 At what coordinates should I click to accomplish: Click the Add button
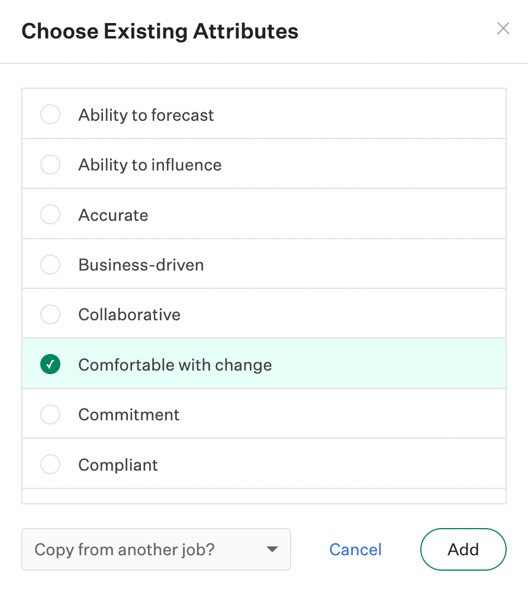point(463,549)
